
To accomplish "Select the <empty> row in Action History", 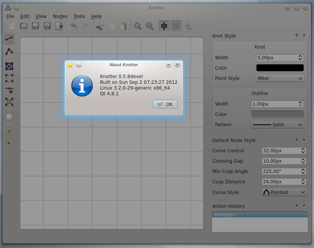I will coord(260,215).
